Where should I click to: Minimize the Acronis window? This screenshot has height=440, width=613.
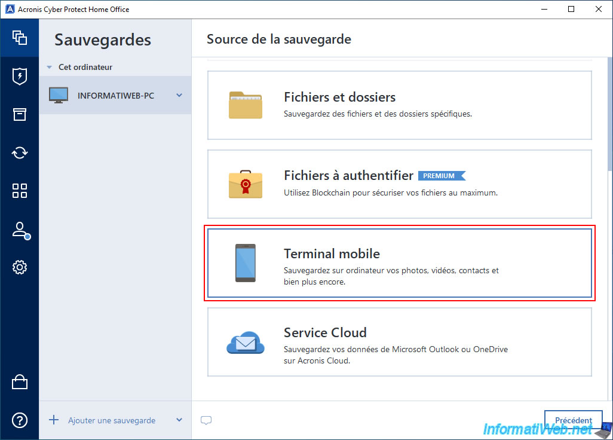click(544, 9)
